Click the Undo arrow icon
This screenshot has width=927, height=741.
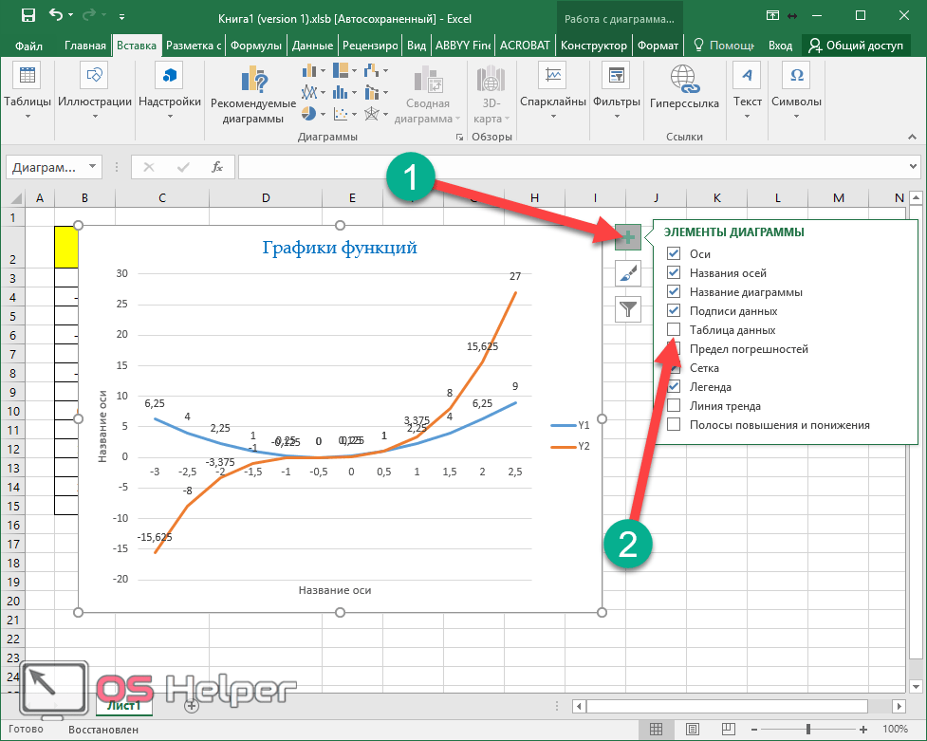point(56,16)
